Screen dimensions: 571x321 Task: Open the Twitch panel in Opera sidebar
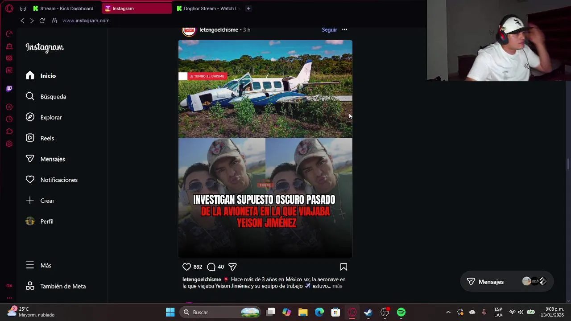point(9,89)
